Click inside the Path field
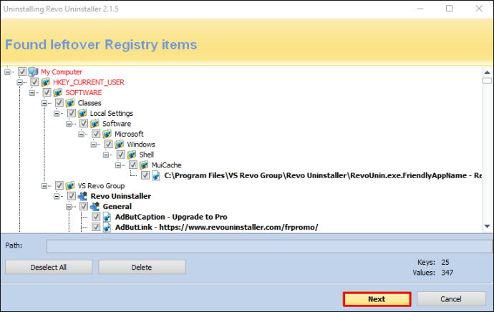 (x=269, y=246)
